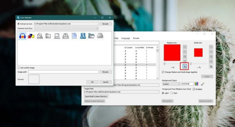Screen dimensions: 235x127
Task: Fit the Small icon image to tile
Action: coord(211,57)
